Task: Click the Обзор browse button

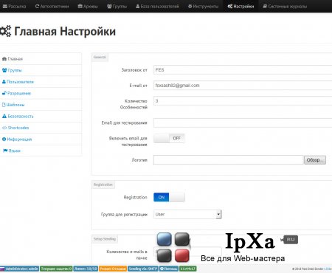Action: pyautogui.click(x=315, y=160)
